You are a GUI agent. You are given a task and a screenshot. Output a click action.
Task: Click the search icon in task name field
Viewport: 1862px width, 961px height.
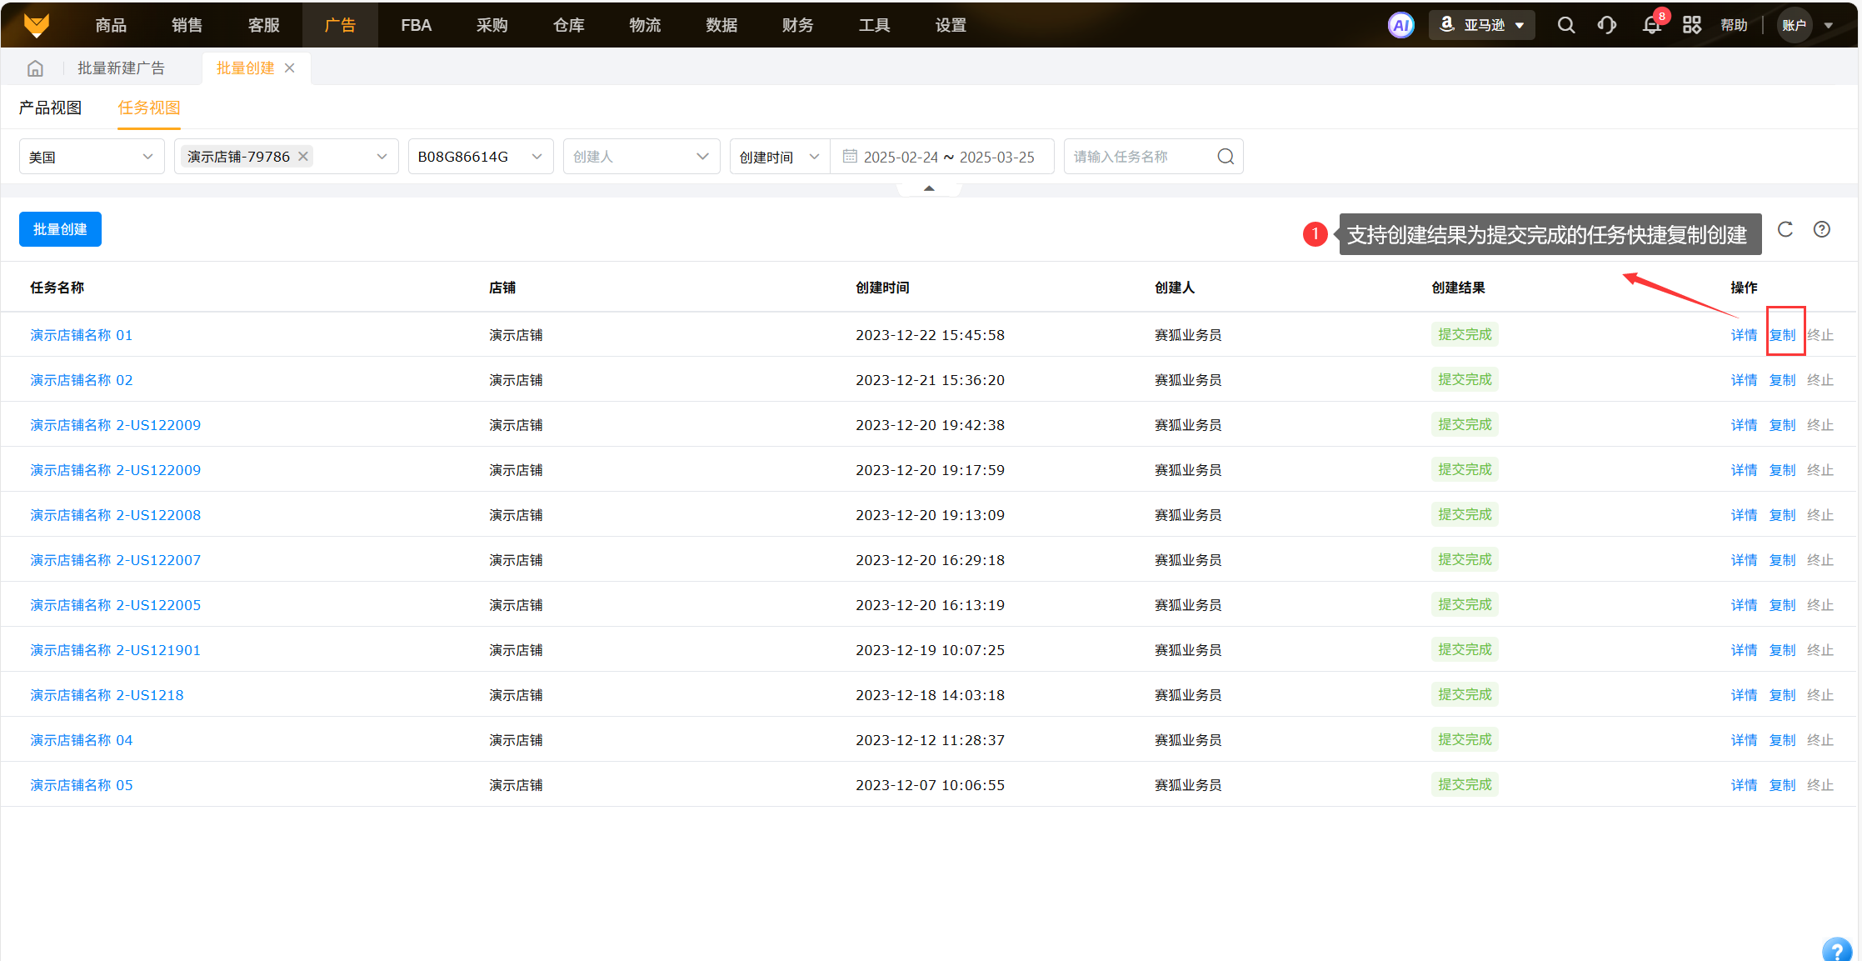pos(1226,157)
